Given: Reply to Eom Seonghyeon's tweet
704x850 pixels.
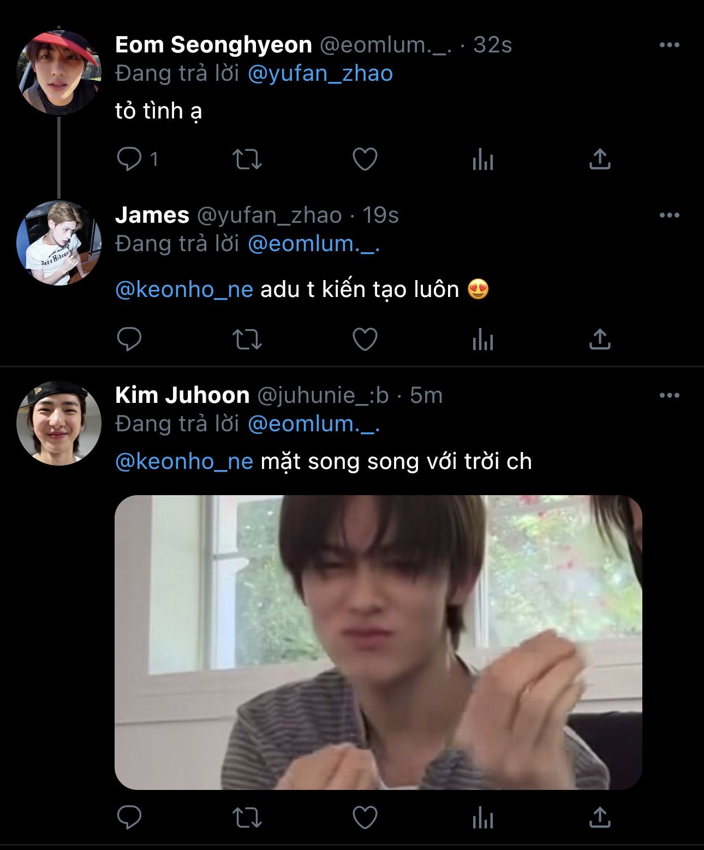Looking at the screenshot, I should [x=129, y=159].
